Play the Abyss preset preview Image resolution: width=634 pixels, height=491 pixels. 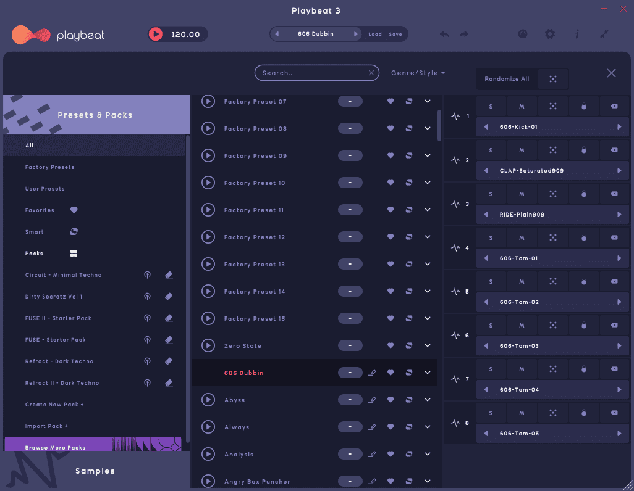pyautogui.click(x=208, y=400)
